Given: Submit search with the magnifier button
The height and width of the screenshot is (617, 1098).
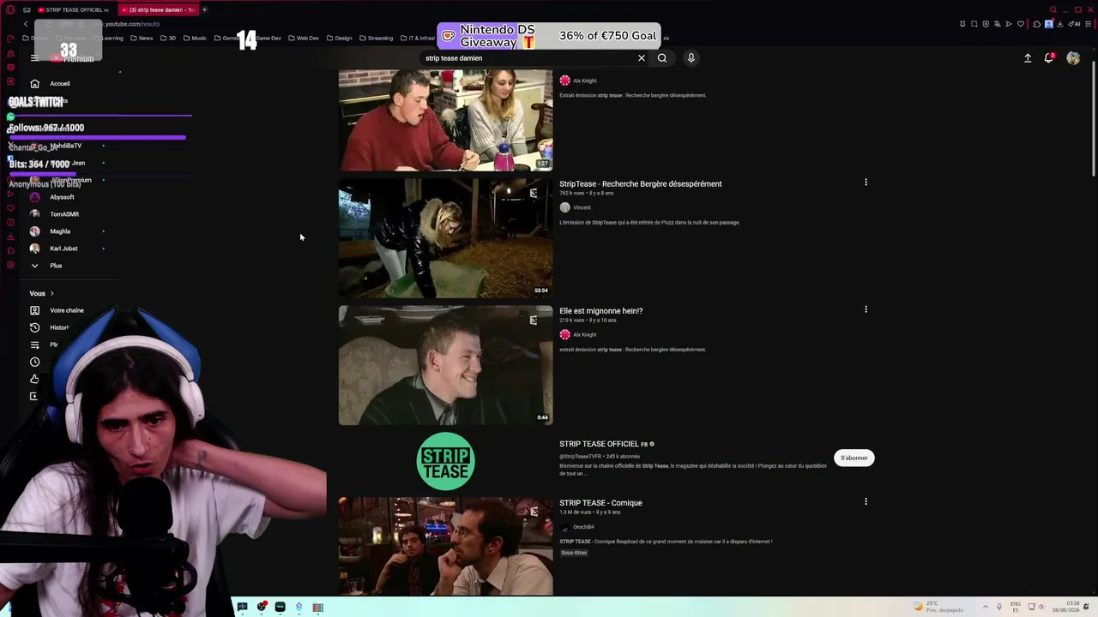Looking at the screenshot, I should tap(662, 58).
